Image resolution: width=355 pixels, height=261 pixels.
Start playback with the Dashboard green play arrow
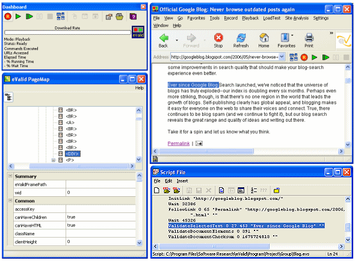18,16
